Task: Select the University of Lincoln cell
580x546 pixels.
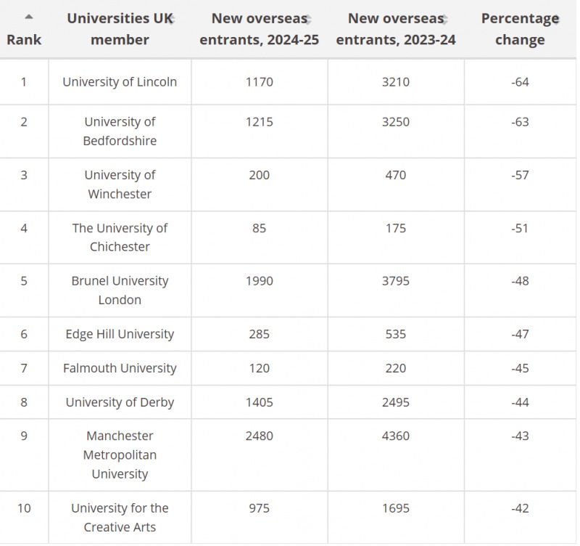Action: [120, 82]
